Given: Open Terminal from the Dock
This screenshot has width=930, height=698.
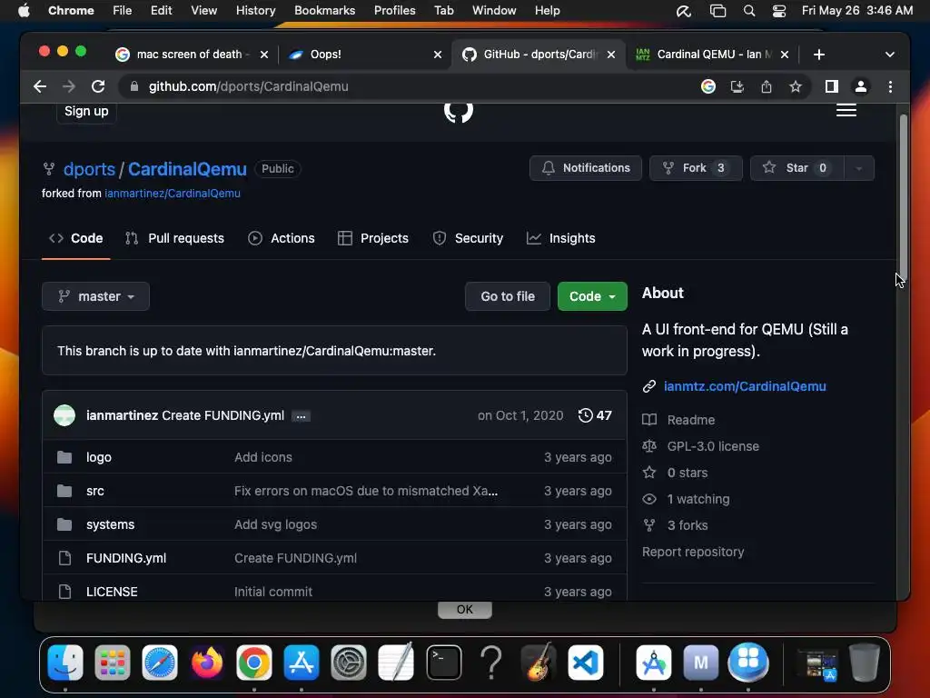Looking at the screenshot, I should tap(443, 662).
